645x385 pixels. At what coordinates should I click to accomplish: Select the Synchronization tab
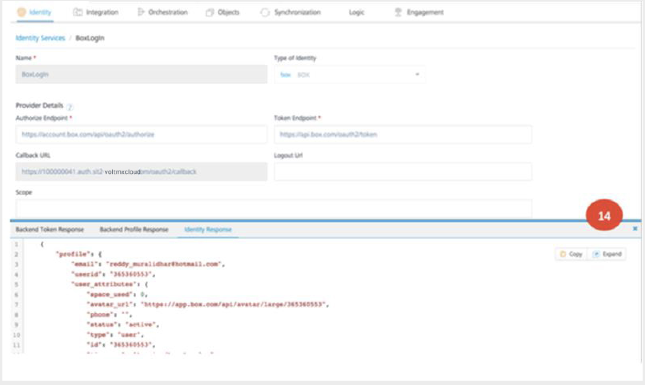pyautogui.click(x=291, y=12)
